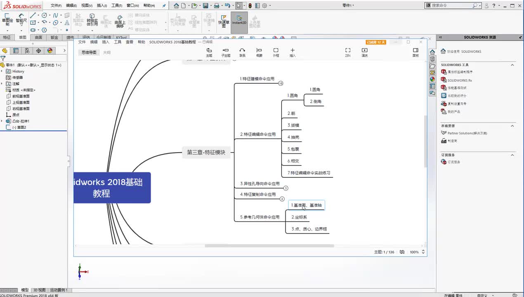Click the Relationship (联系) icon
The image size is (524, 297).
pos(242,52)
